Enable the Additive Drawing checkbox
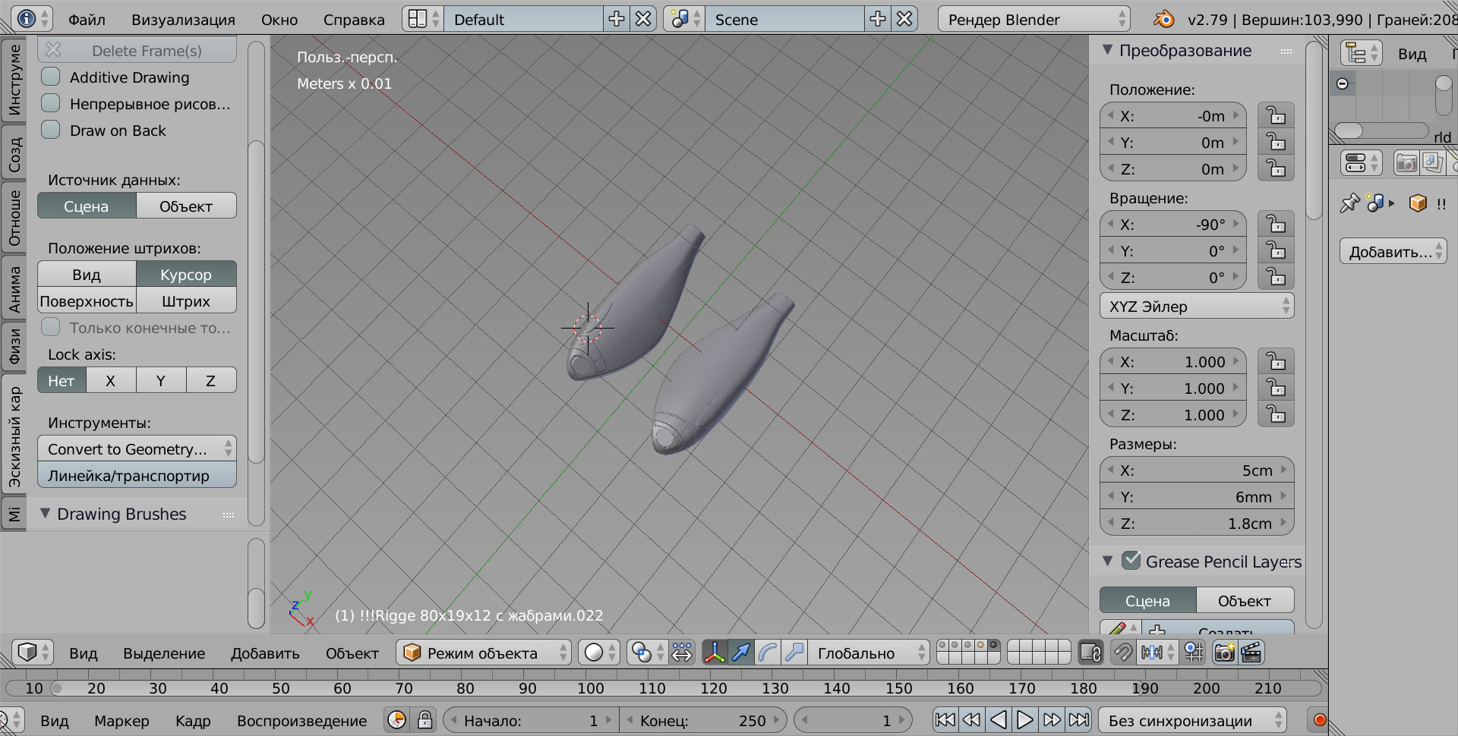1458x736 pixels. tap(51, 77)
